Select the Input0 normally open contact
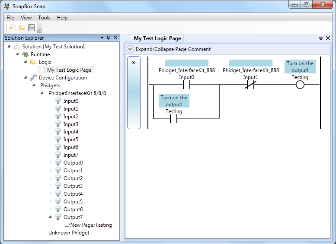Screen dimensions: 336x244 186,85
